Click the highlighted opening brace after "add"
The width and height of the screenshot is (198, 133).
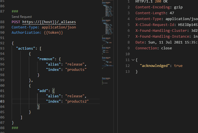(53, 91)
